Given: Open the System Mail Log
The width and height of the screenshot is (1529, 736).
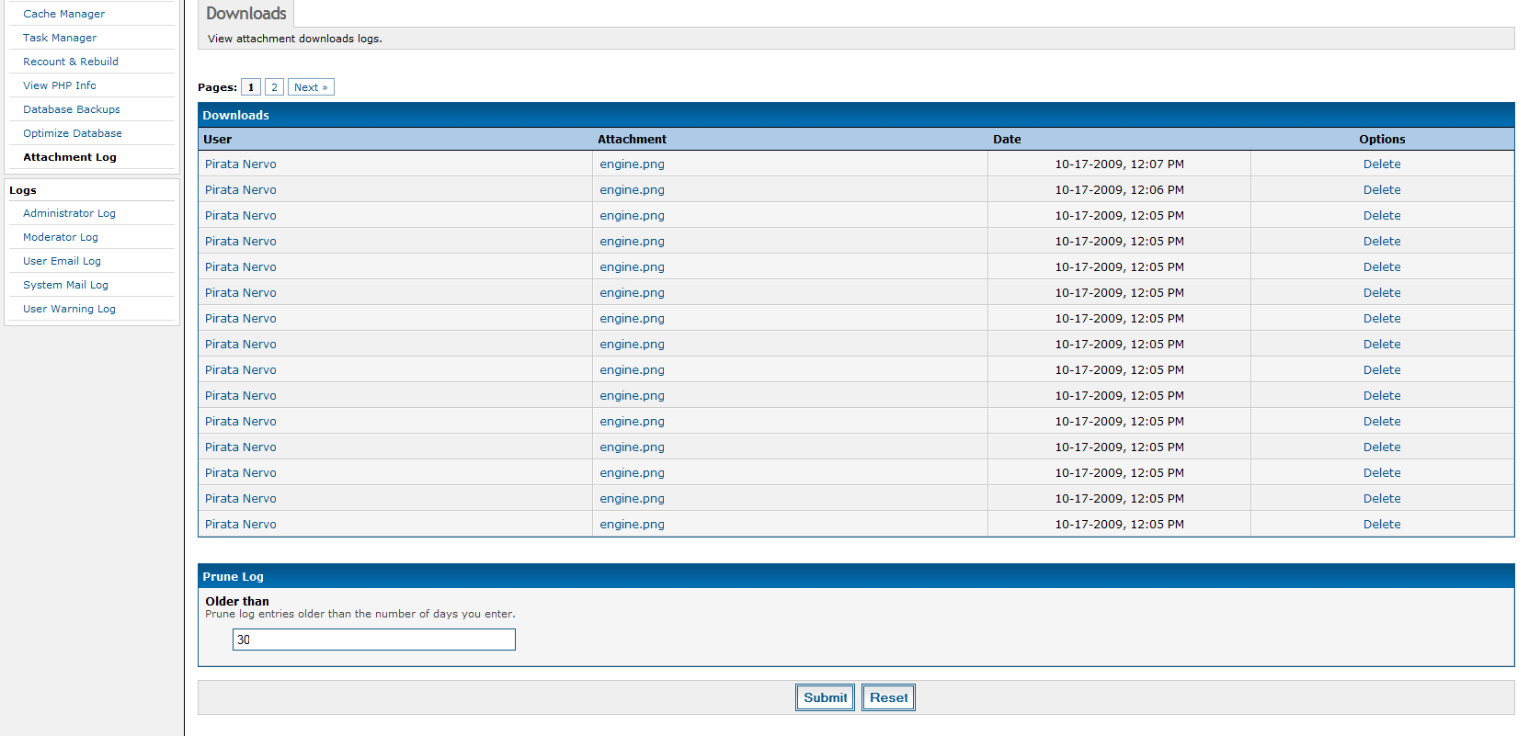Looking at the screenshot, I should [65, 285].
